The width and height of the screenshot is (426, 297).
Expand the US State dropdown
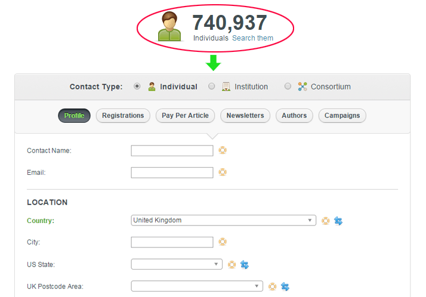click(x=177, y=264)
